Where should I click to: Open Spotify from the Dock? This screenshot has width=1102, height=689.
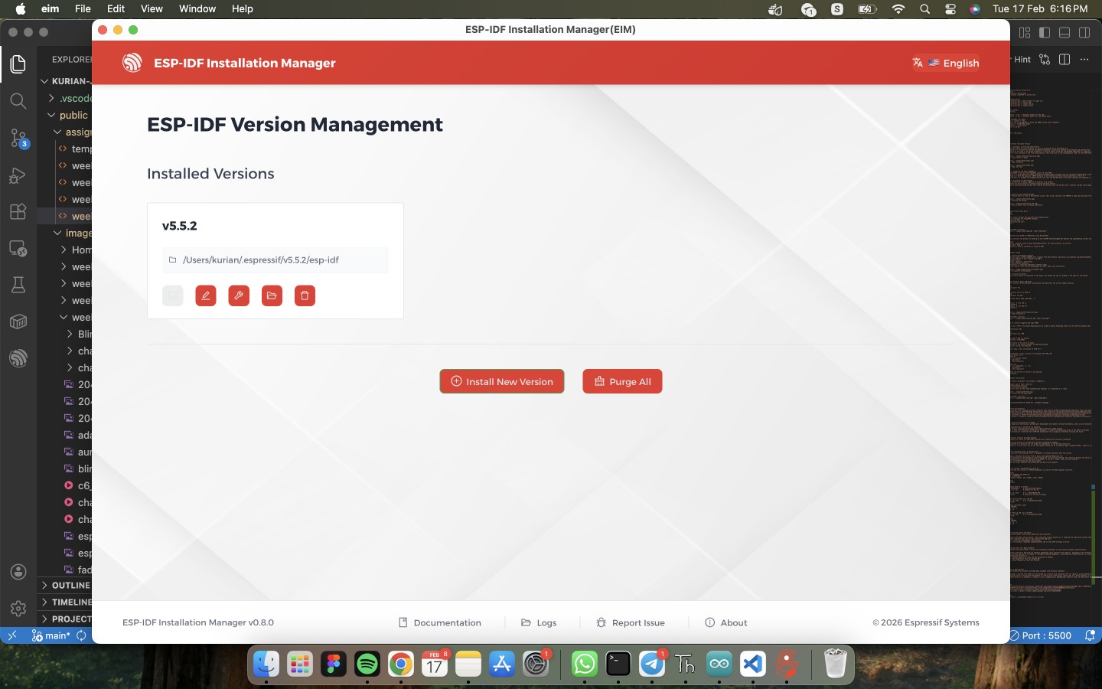(367, 664)
